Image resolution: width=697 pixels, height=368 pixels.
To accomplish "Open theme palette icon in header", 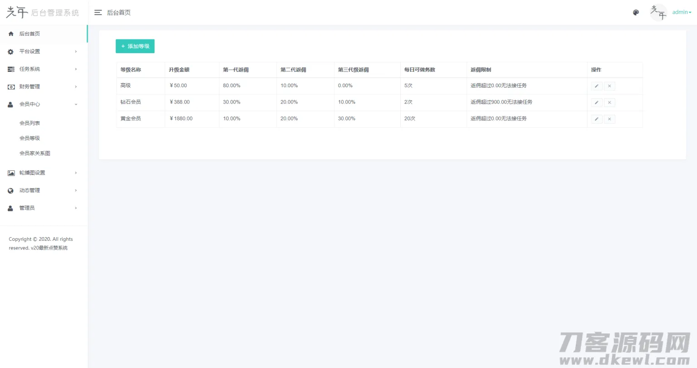I will coord(636,13).
